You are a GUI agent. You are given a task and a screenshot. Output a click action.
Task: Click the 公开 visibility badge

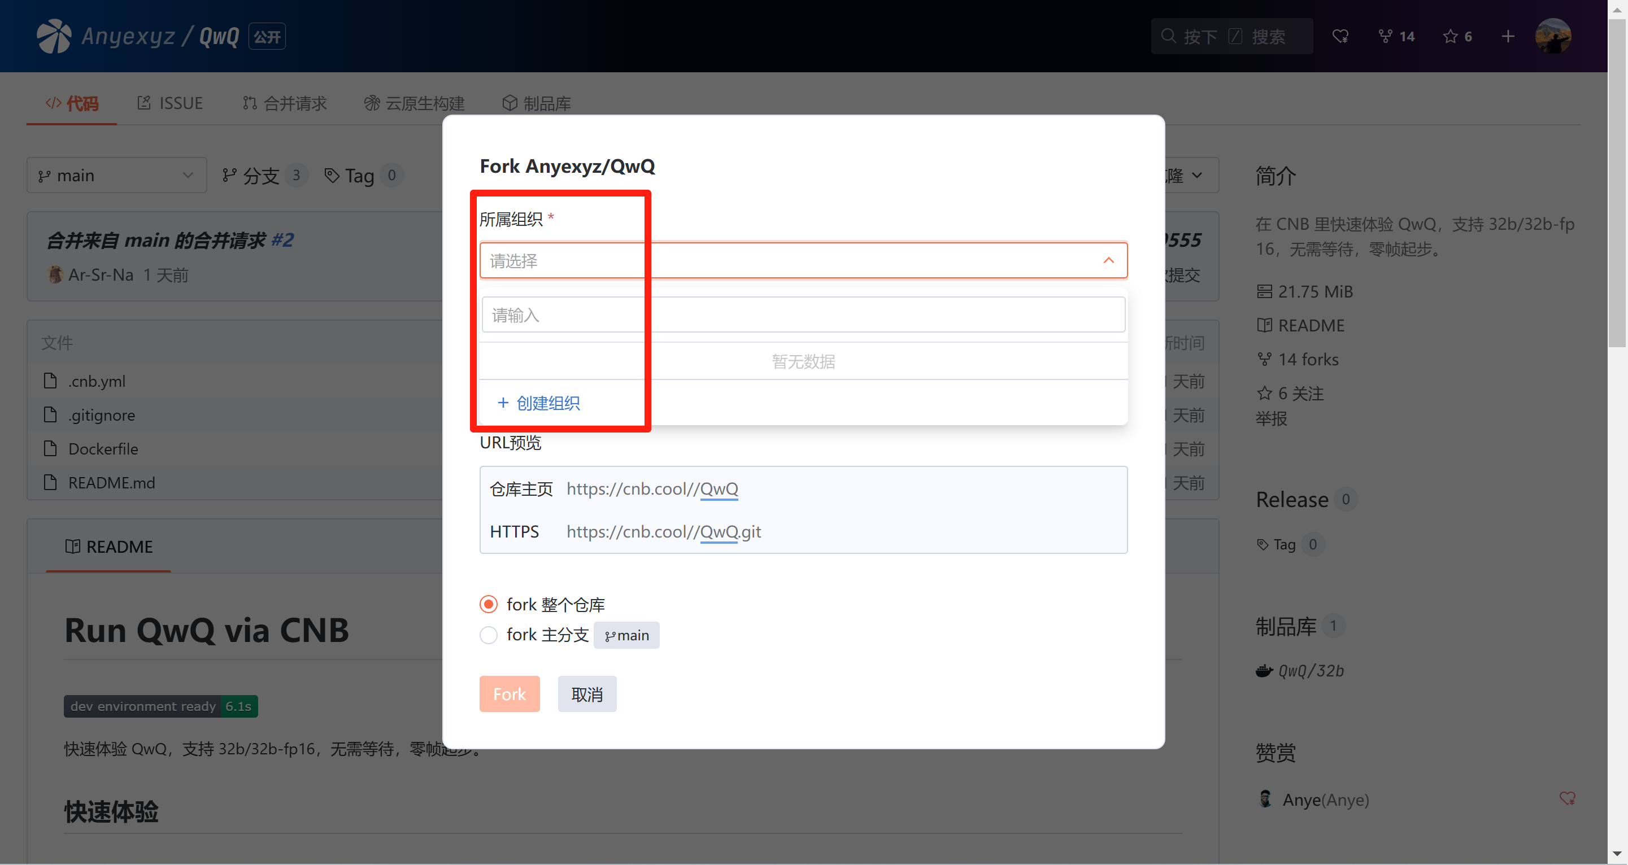point(267,36)
